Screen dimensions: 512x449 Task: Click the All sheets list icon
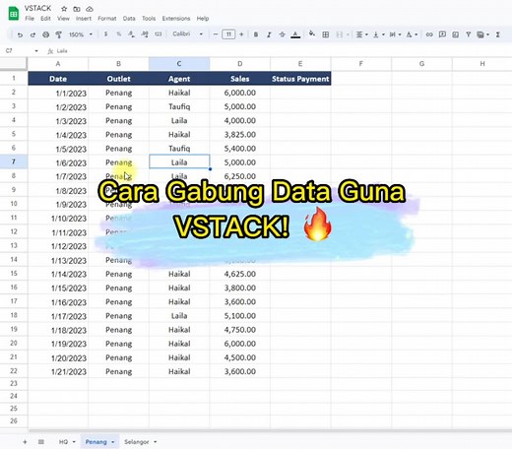click(41, 442)
